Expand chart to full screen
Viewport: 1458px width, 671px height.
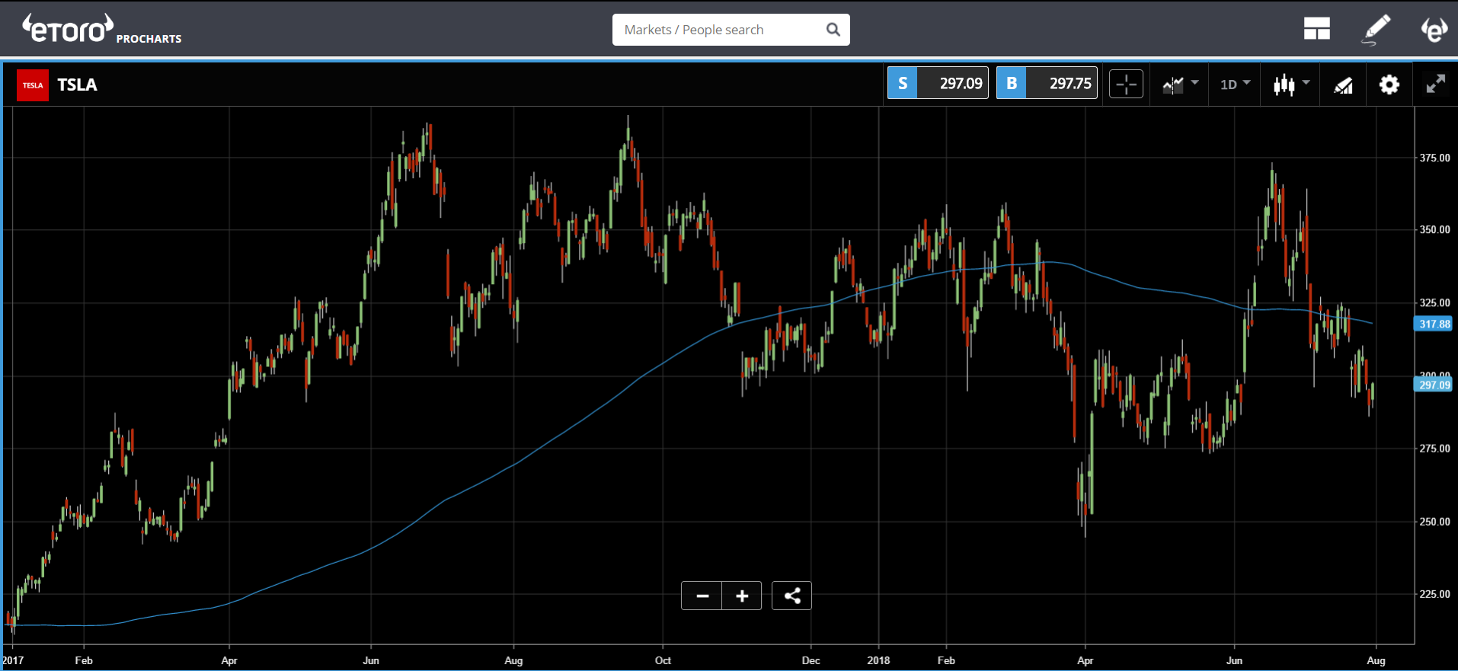pyautogui.click(x=1435, y=84)
